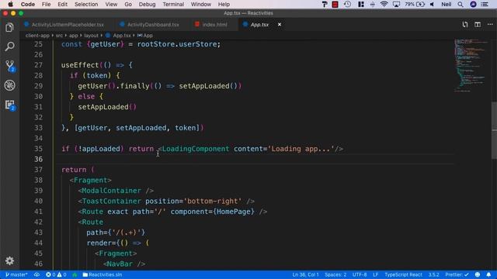The width and height of the screenshot is (497, 279).
Task: Open the Edit menu
Action: 62,5
